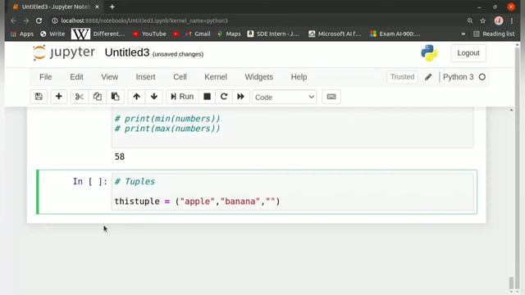Click the "banana" string in the code

(x=240, y=202)
